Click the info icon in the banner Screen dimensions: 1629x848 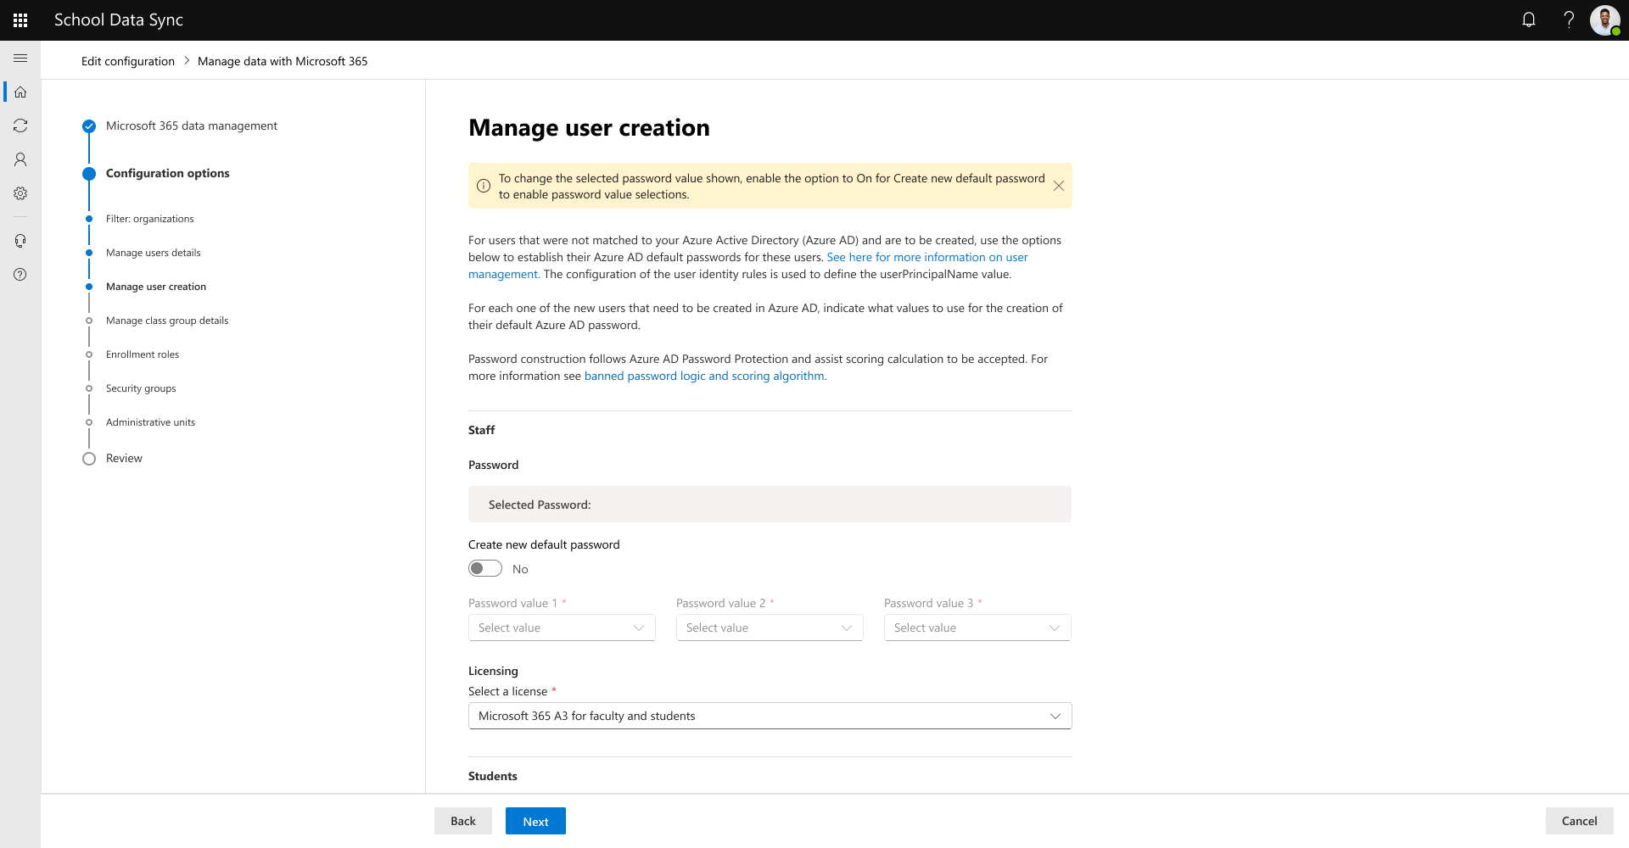click(484, 186)
